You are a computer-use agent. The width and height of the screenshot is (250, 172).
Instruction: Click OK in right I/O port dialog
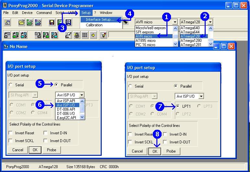(155, 151)
